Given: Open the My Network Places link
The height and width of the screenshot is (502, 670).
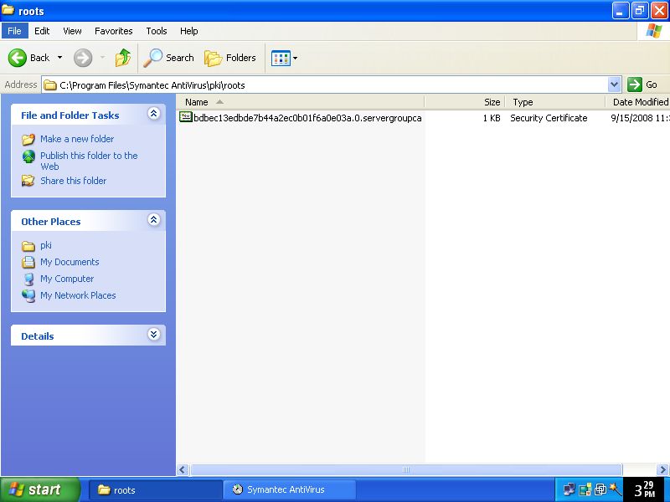Looking at the screenshot, I should point(78,295).
